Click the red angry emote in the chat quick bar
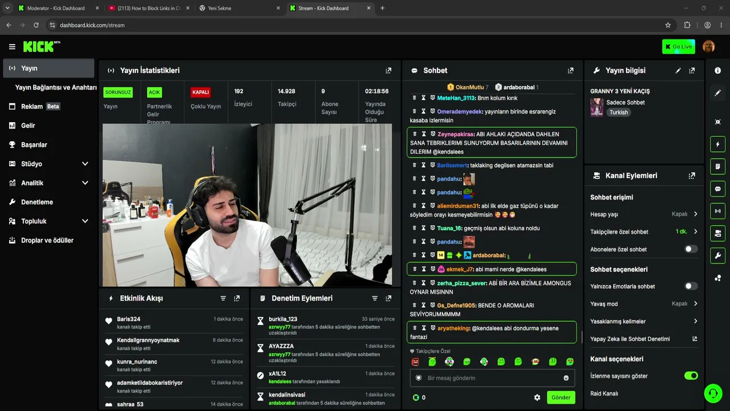The width and height of the screenshot is (730, 411). (x=415, y=362)
